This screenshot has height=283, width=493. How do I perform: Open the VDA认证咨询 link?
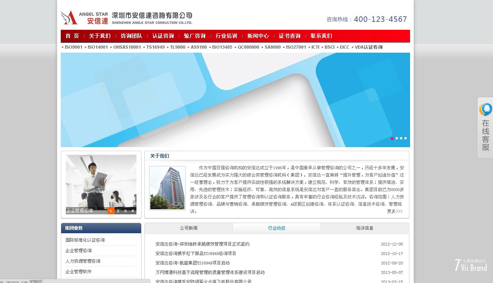click(x=368, y=47)
